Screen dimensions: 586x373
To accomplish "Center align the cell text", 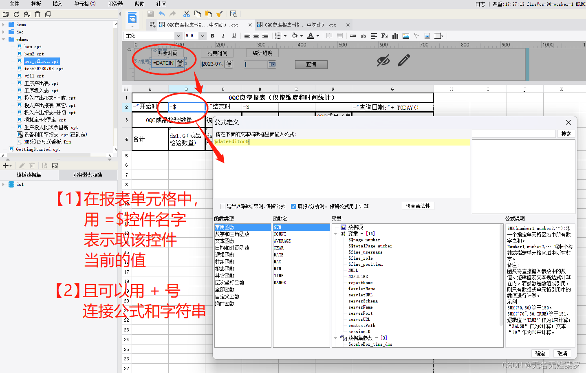I will (x=256, y=36).
